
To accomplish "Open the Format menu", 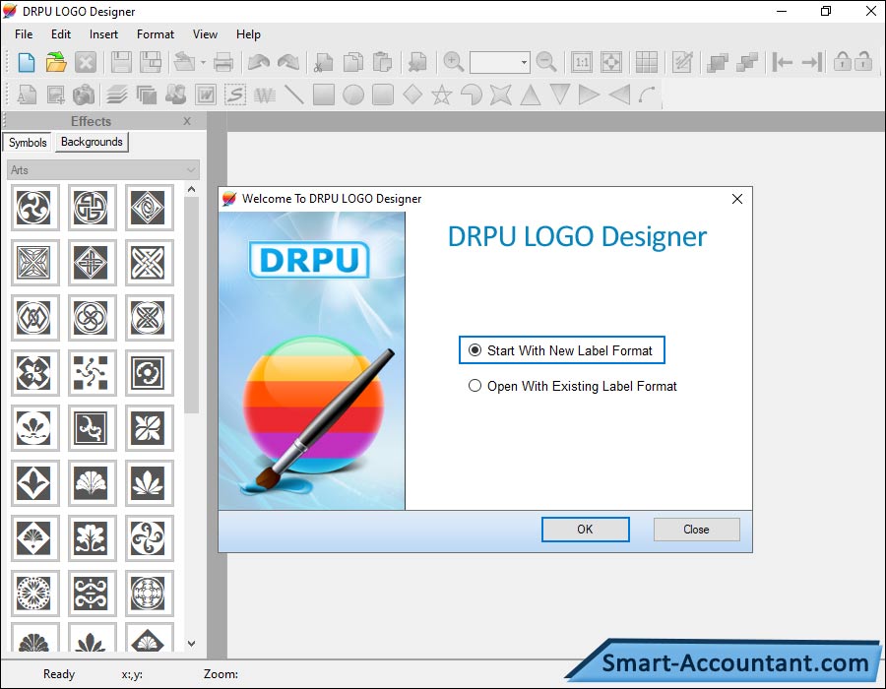I will pyautogui.click(x=156, y=34).
